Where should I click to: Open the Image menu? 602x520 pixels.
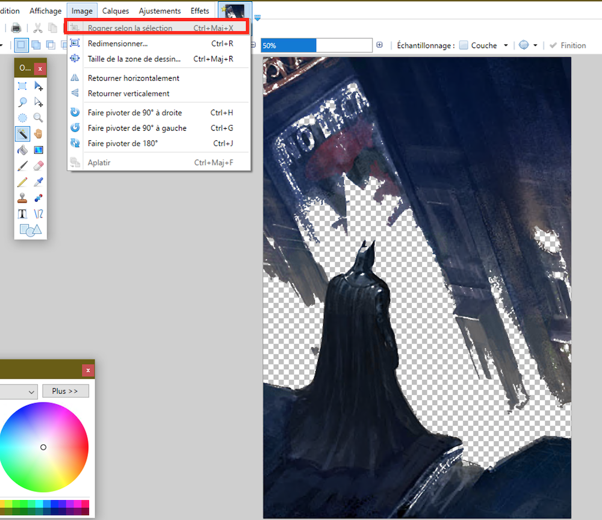82,11
